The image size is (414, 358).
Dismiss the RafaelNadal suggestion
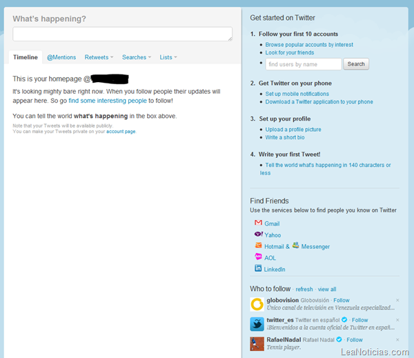point(397,340)
